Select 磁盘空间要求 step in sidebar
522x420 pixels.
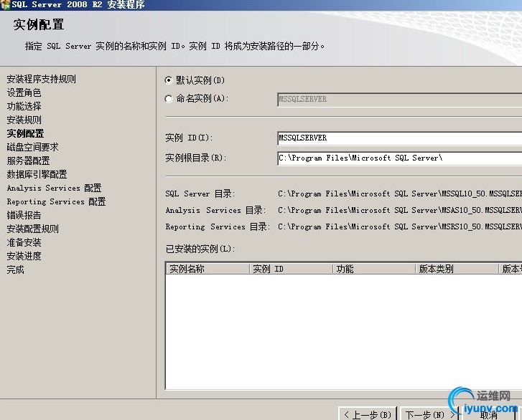[x=32, y=147]
